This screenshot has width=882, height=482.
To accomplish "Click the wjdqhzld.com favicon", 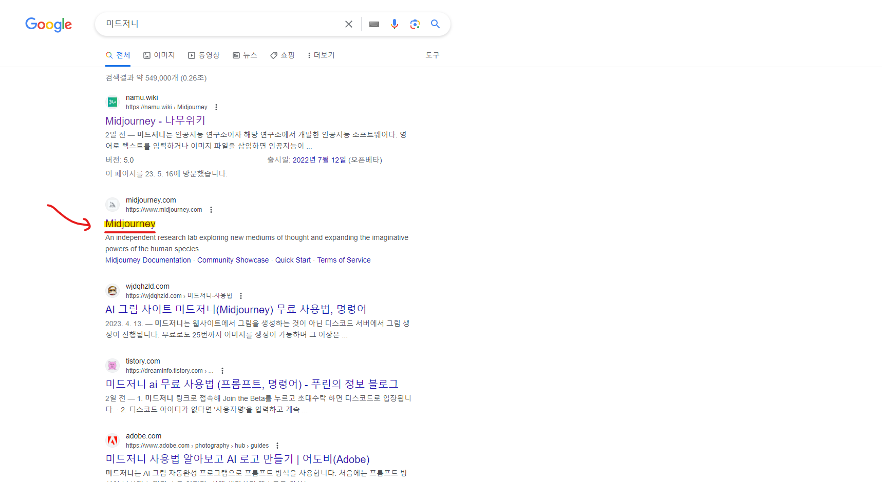I will [112, 291].
